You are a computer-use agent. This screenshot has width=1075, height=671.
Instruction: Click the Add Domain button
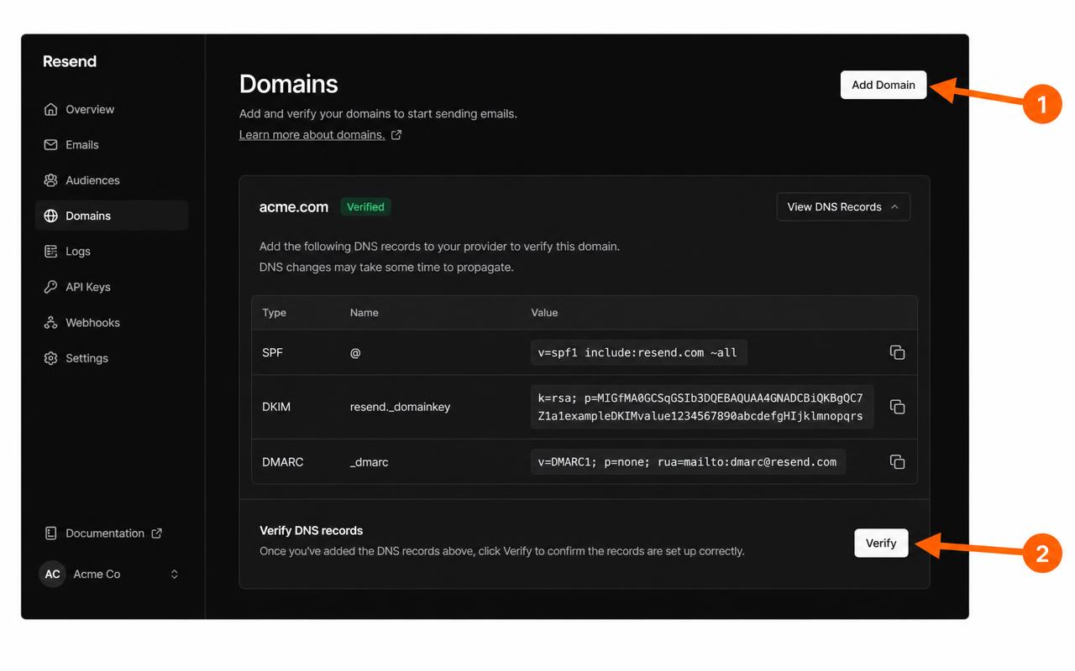[x=884, y=85]
